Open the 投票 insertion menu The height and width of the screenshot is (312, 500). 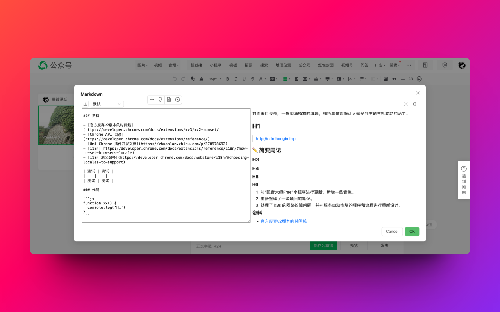pos(248,65)
